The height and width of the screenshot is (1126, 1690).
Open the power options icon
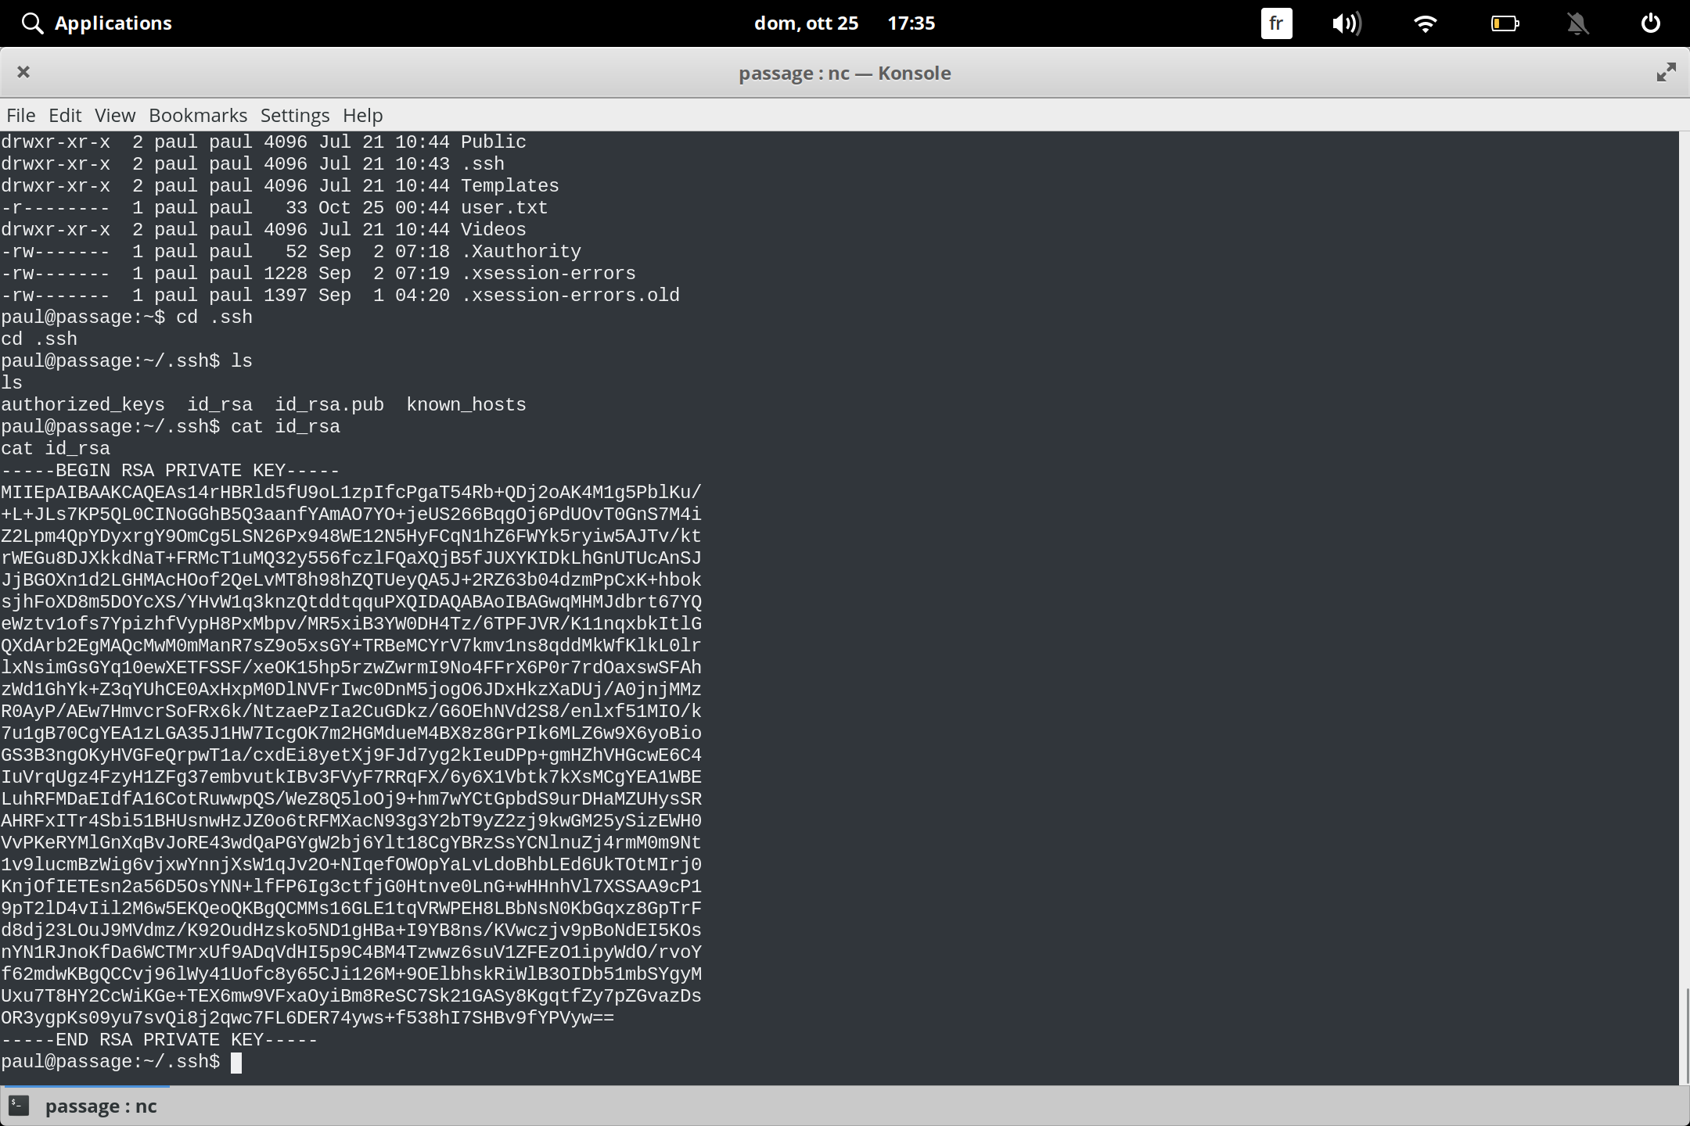pos(1651,23)
